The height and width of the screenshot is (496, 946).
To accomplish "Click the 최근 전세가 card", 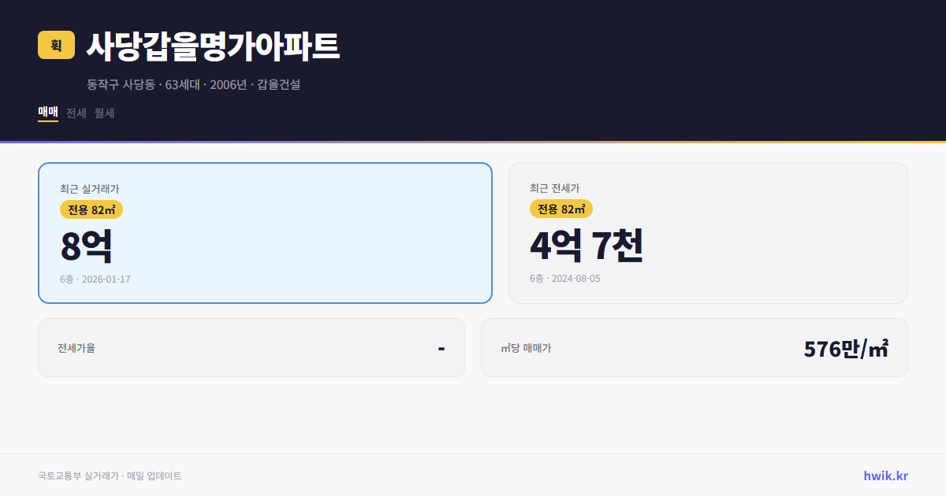I will [x=708, y=232].
